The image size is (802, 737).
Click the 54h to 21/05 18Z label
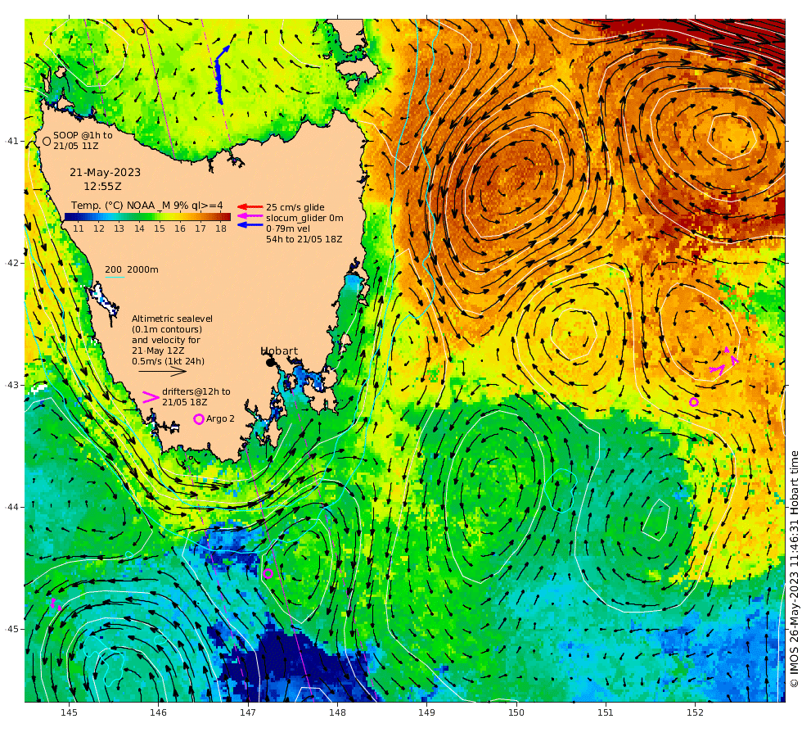click(x=304, y=239)
